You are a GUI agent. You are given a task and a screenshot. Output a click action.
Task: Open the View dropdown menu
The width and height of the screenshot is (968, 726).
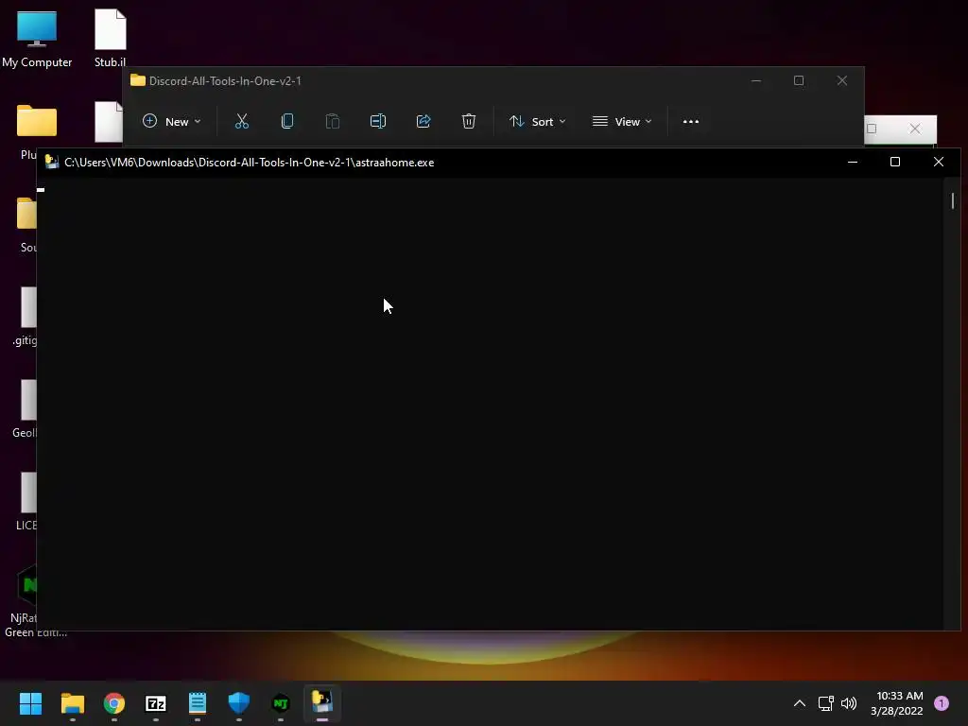point(622,122)
